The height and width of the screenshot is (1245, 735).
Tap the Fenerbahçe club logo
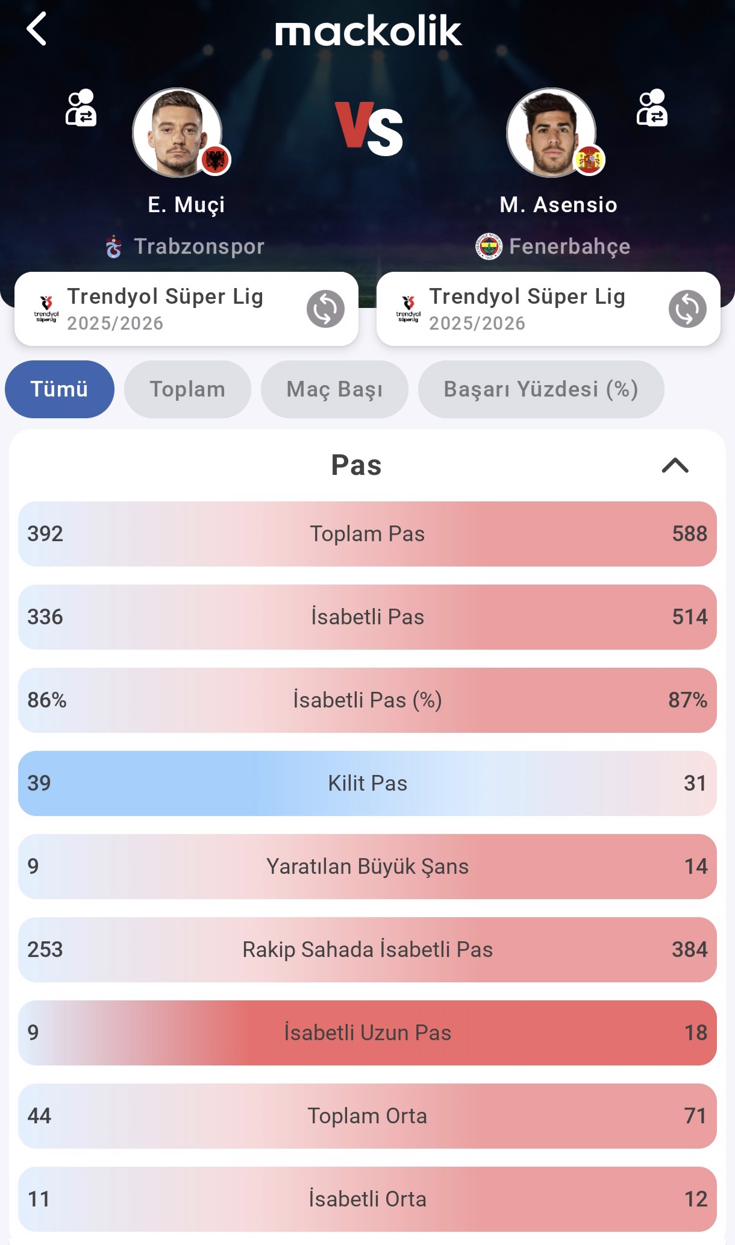(489, 246)
